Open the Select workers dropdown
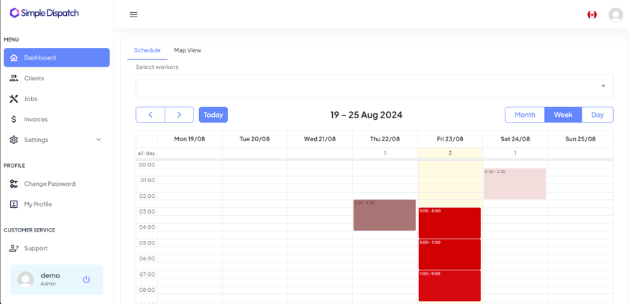Screen dimensions: 629x304 click(x=374, y=86)
